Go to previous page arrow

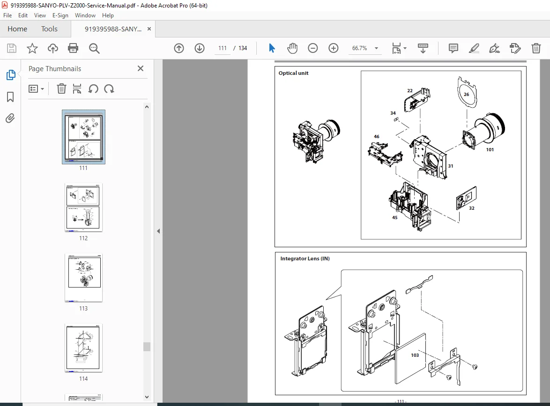(179, 48)
